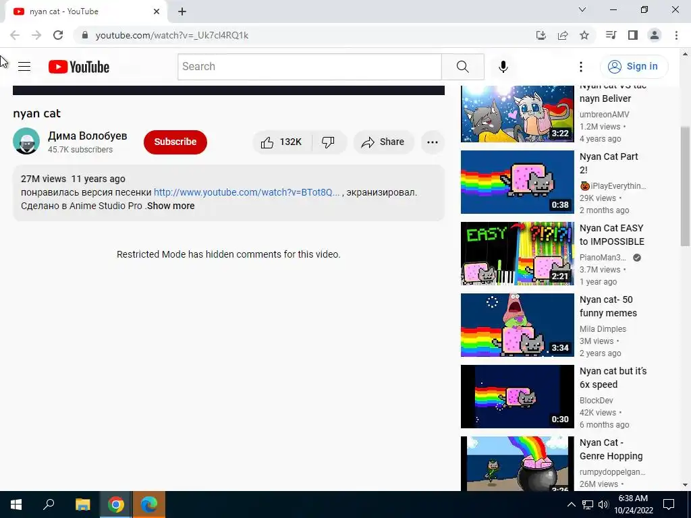The image size is (691, 518).
Task: Click the address bar URL
Action: (172, 35)
